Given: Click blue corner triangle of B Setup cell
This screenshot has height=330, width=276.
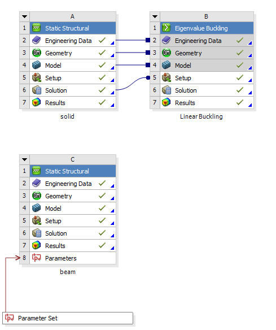Looking at the screenshot, I should point(250,80).
